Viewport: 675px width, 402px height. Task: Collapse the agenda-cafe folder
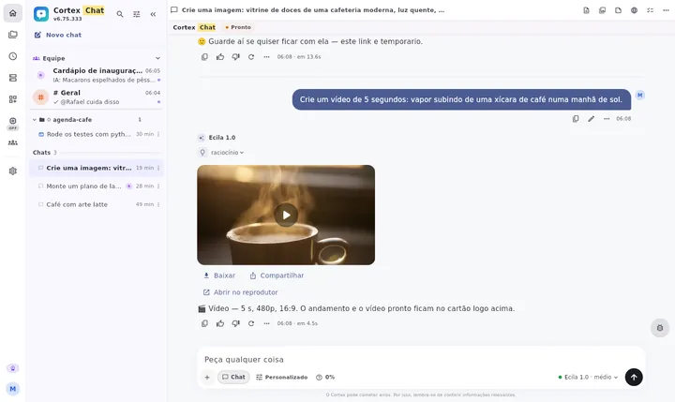35,120
